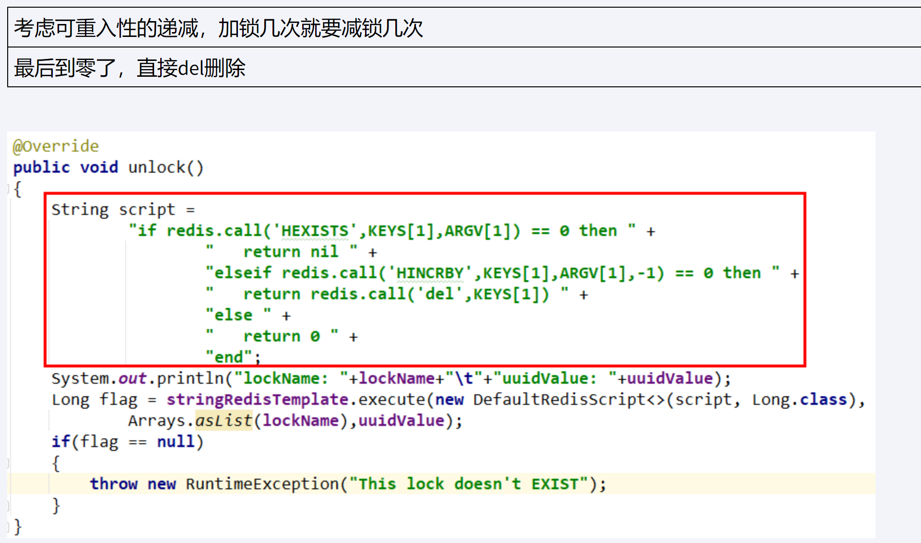Click the DefaultRedisScript constructor text
The image size is (921, 543).
[x=559, y=400]
